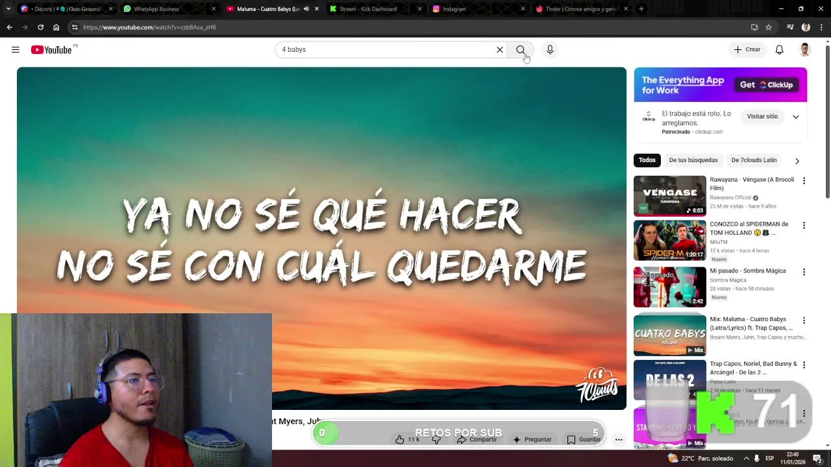This screenshot has height=467, width=831.
Task: Reload the current page
Action: pos(40,27)
